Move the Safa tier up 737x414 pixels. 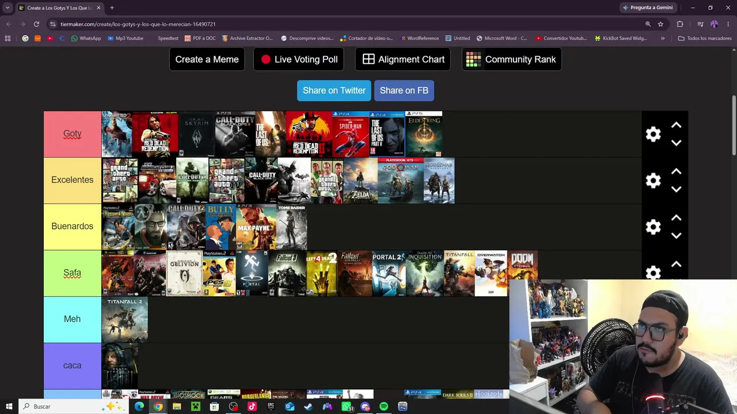[677, 264]
